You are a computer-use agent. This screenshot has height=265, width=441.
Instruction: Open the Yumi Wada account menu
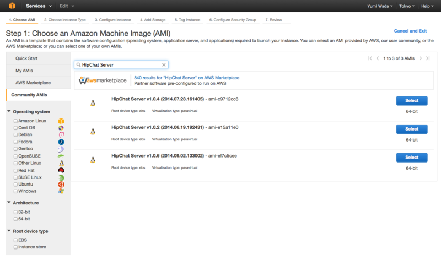pos(380,6)
